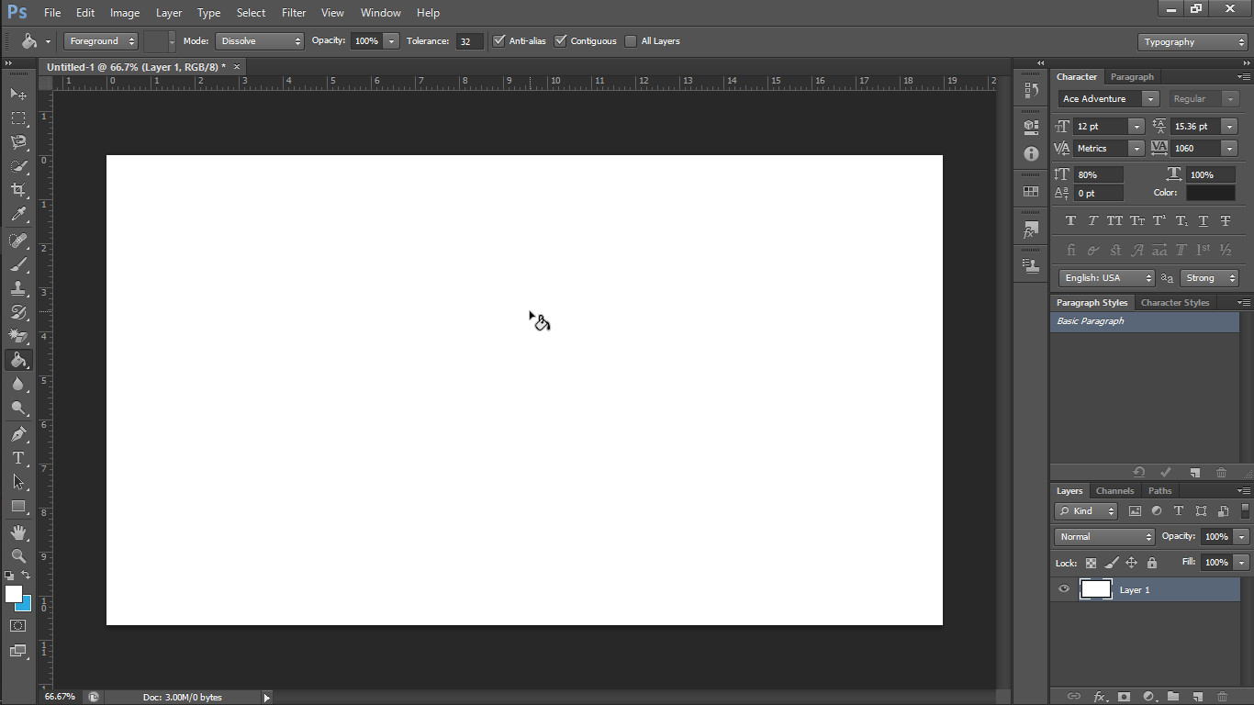Select the Rectangular Marquee tool
Viewport: 1254px width, 705px height.
tap(18, 118)
